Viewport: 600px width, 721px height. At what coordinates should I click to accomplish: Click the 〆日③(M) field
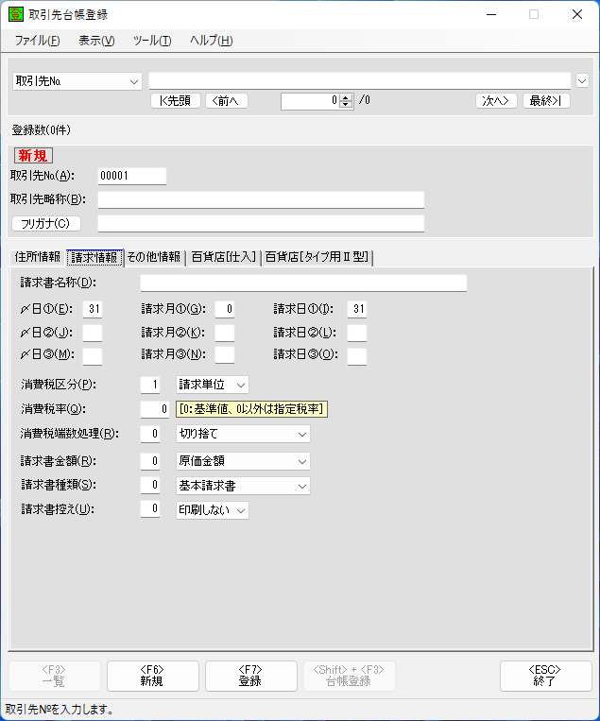[93, 356]
